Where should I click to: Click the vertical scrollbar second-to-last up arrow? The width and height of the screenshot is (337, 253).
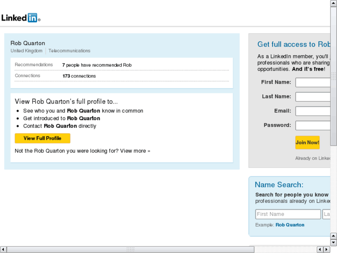334,236
